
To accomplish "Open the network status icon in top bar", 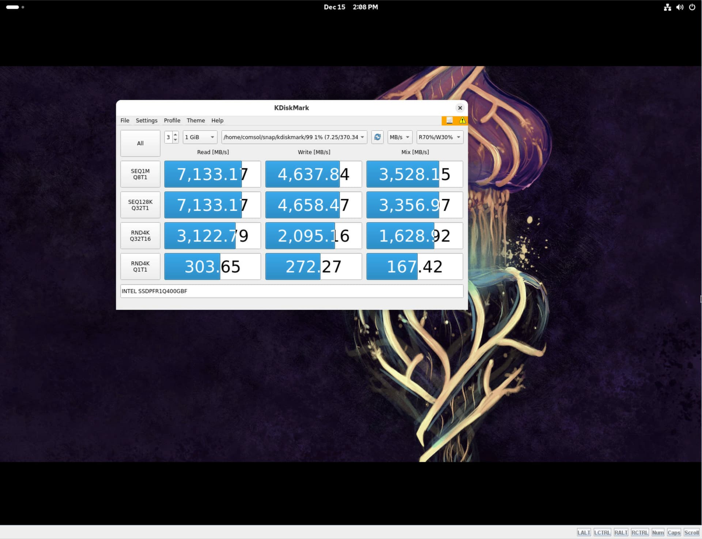I will [667, 7].
